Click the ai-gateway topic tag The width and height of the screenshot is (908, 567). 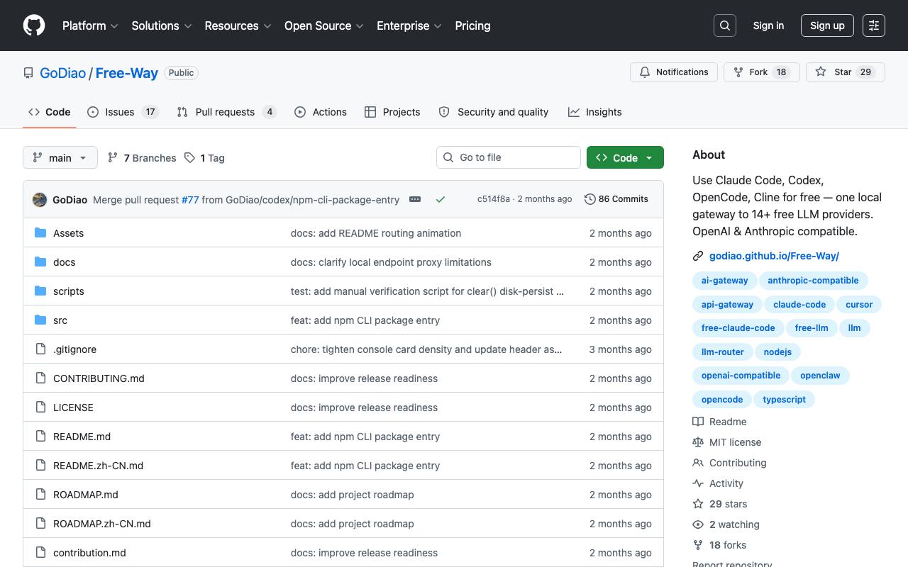[724, 281]
